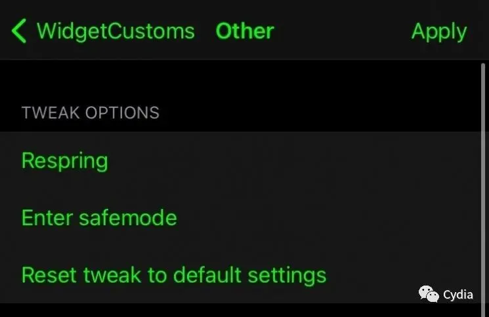Click the Cydia watermark text
Viewport: 489px width, 317px height.
click(x=458, y=294)
